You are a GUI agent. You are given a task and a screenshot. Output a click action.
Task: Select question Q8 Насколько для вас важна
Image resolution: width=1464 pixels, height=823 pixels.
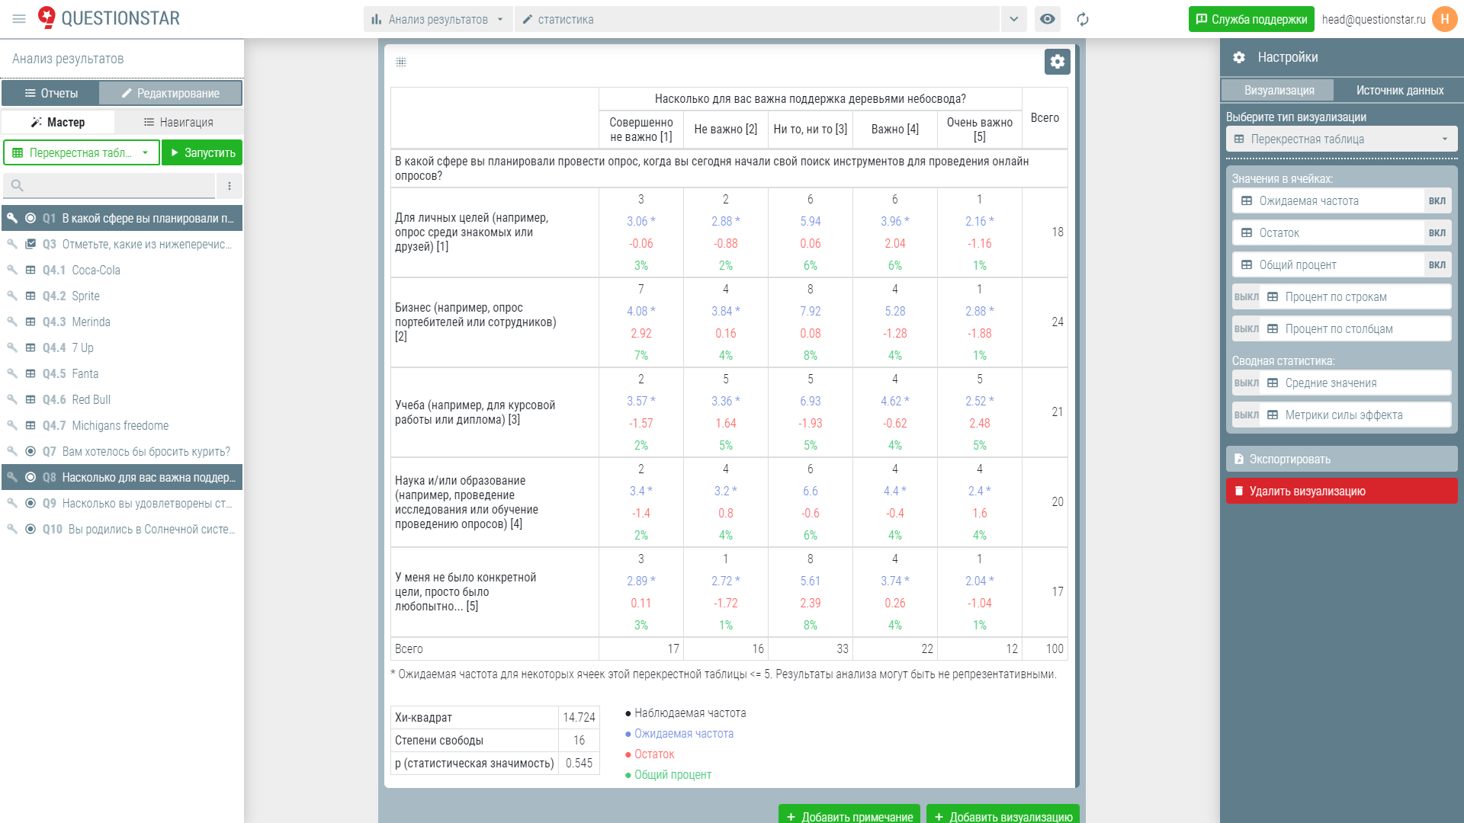(x=122, y=477)
